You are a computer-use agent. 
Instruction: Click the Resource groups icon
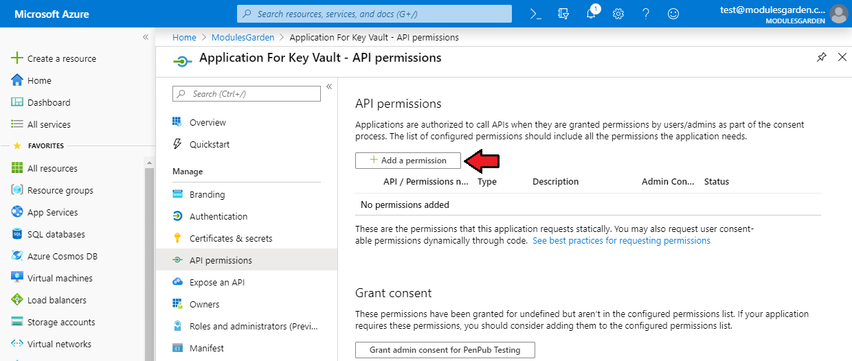click(x=17, y=190)
